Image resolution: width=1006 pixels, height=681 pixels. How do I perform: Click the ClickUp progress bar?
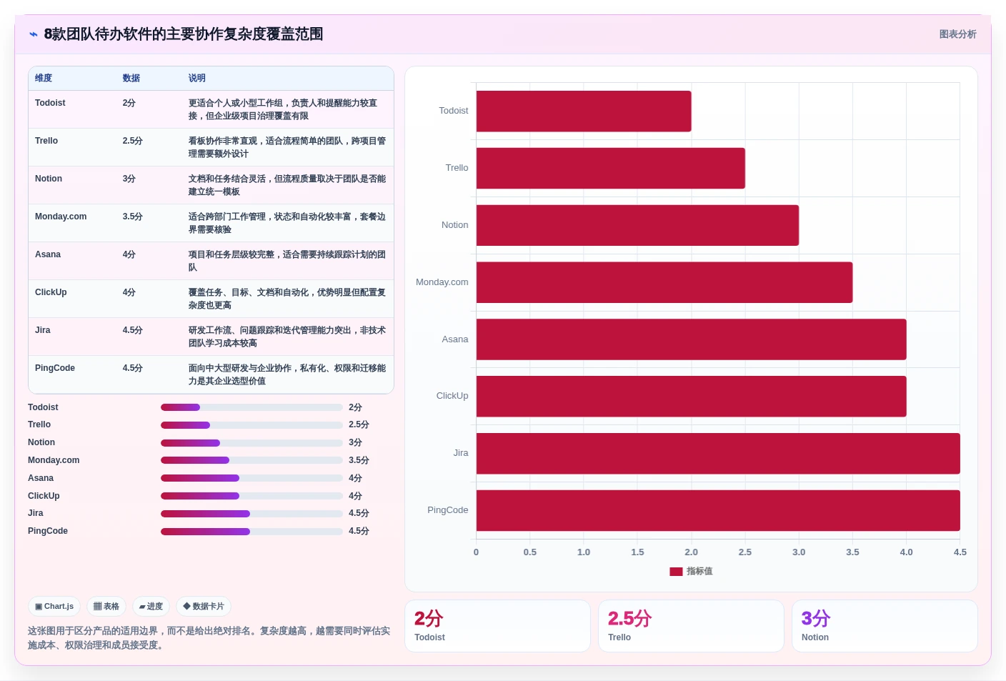tap(251, 496)
